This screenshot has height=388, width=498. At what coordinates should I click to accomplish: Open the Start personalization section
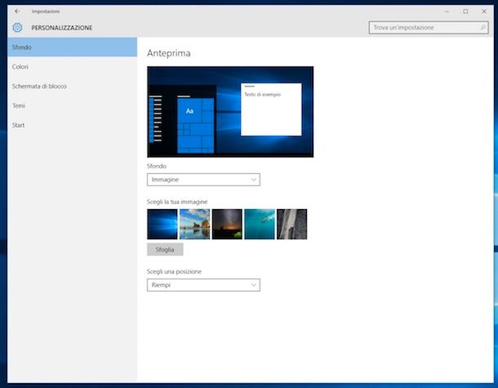[72, 125]
